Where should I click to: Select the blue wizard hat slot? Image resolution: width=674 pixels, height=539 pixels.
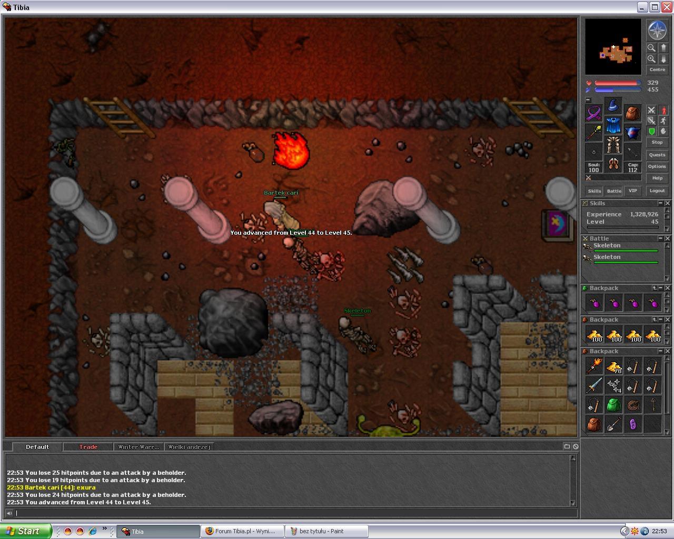click(x=613, y=106)
